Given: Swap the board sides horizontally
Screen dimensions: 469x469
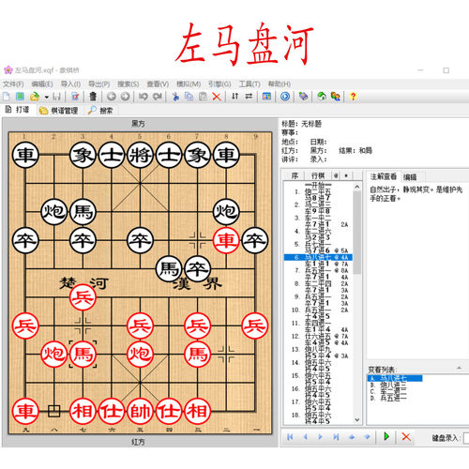Looking at the screenshot, I should tap(249, 97).
